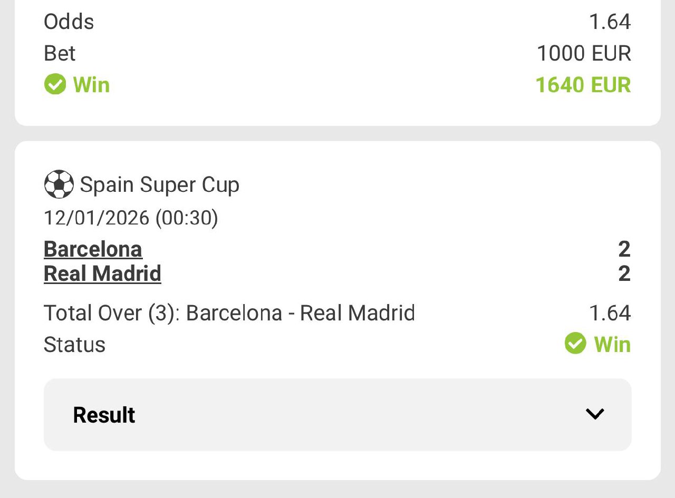The height and width of the screenshot is (498, 675).
Task: Click the top Odds value 1.64
Action: [x=610, y=22]
